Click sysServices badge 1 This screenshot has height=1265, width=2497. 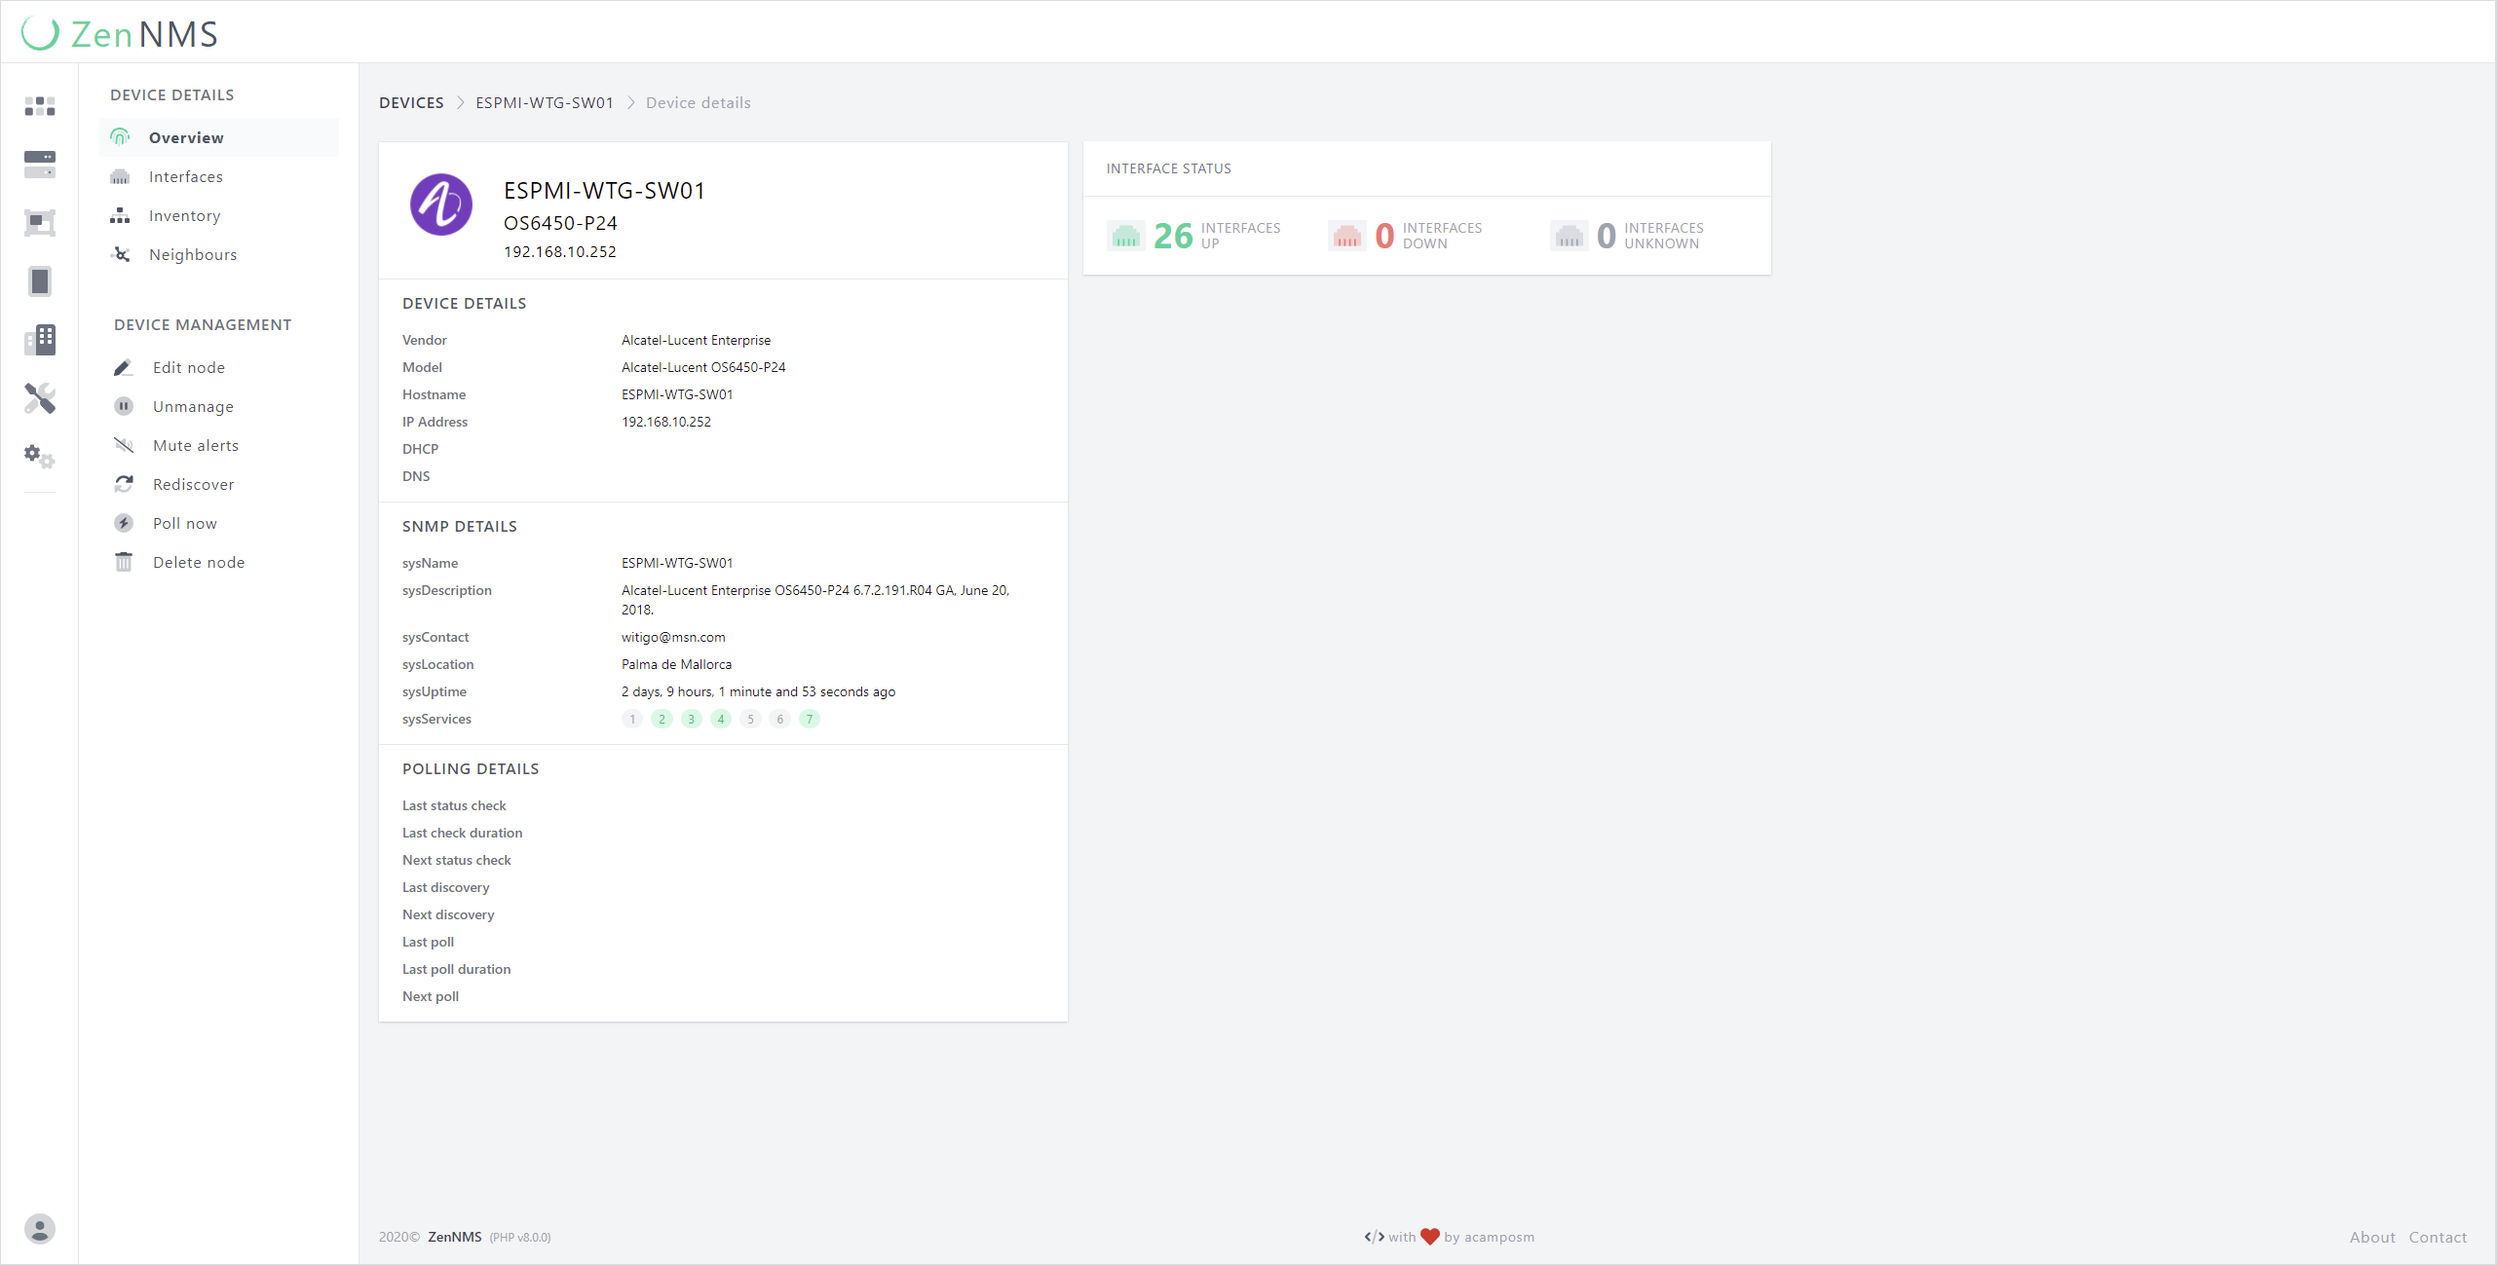click(x=632, y=719)
